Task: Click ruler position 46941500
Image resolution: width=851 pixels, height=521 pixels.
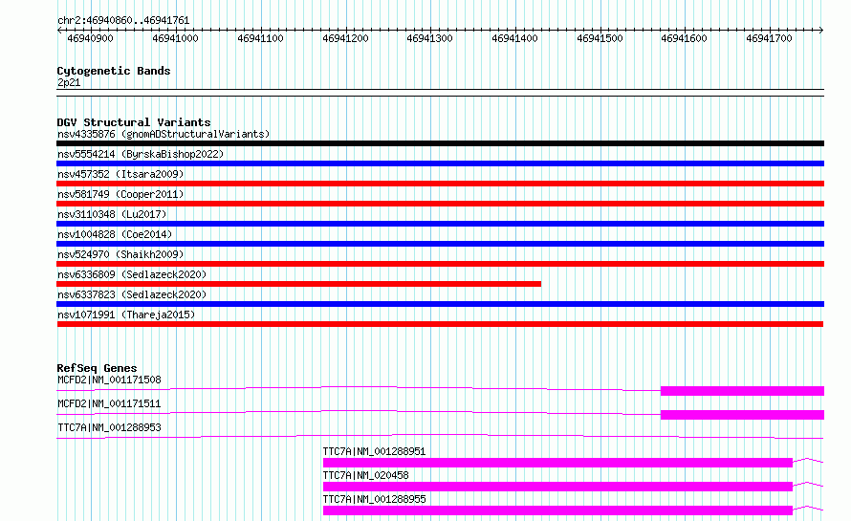Action: 600,38
